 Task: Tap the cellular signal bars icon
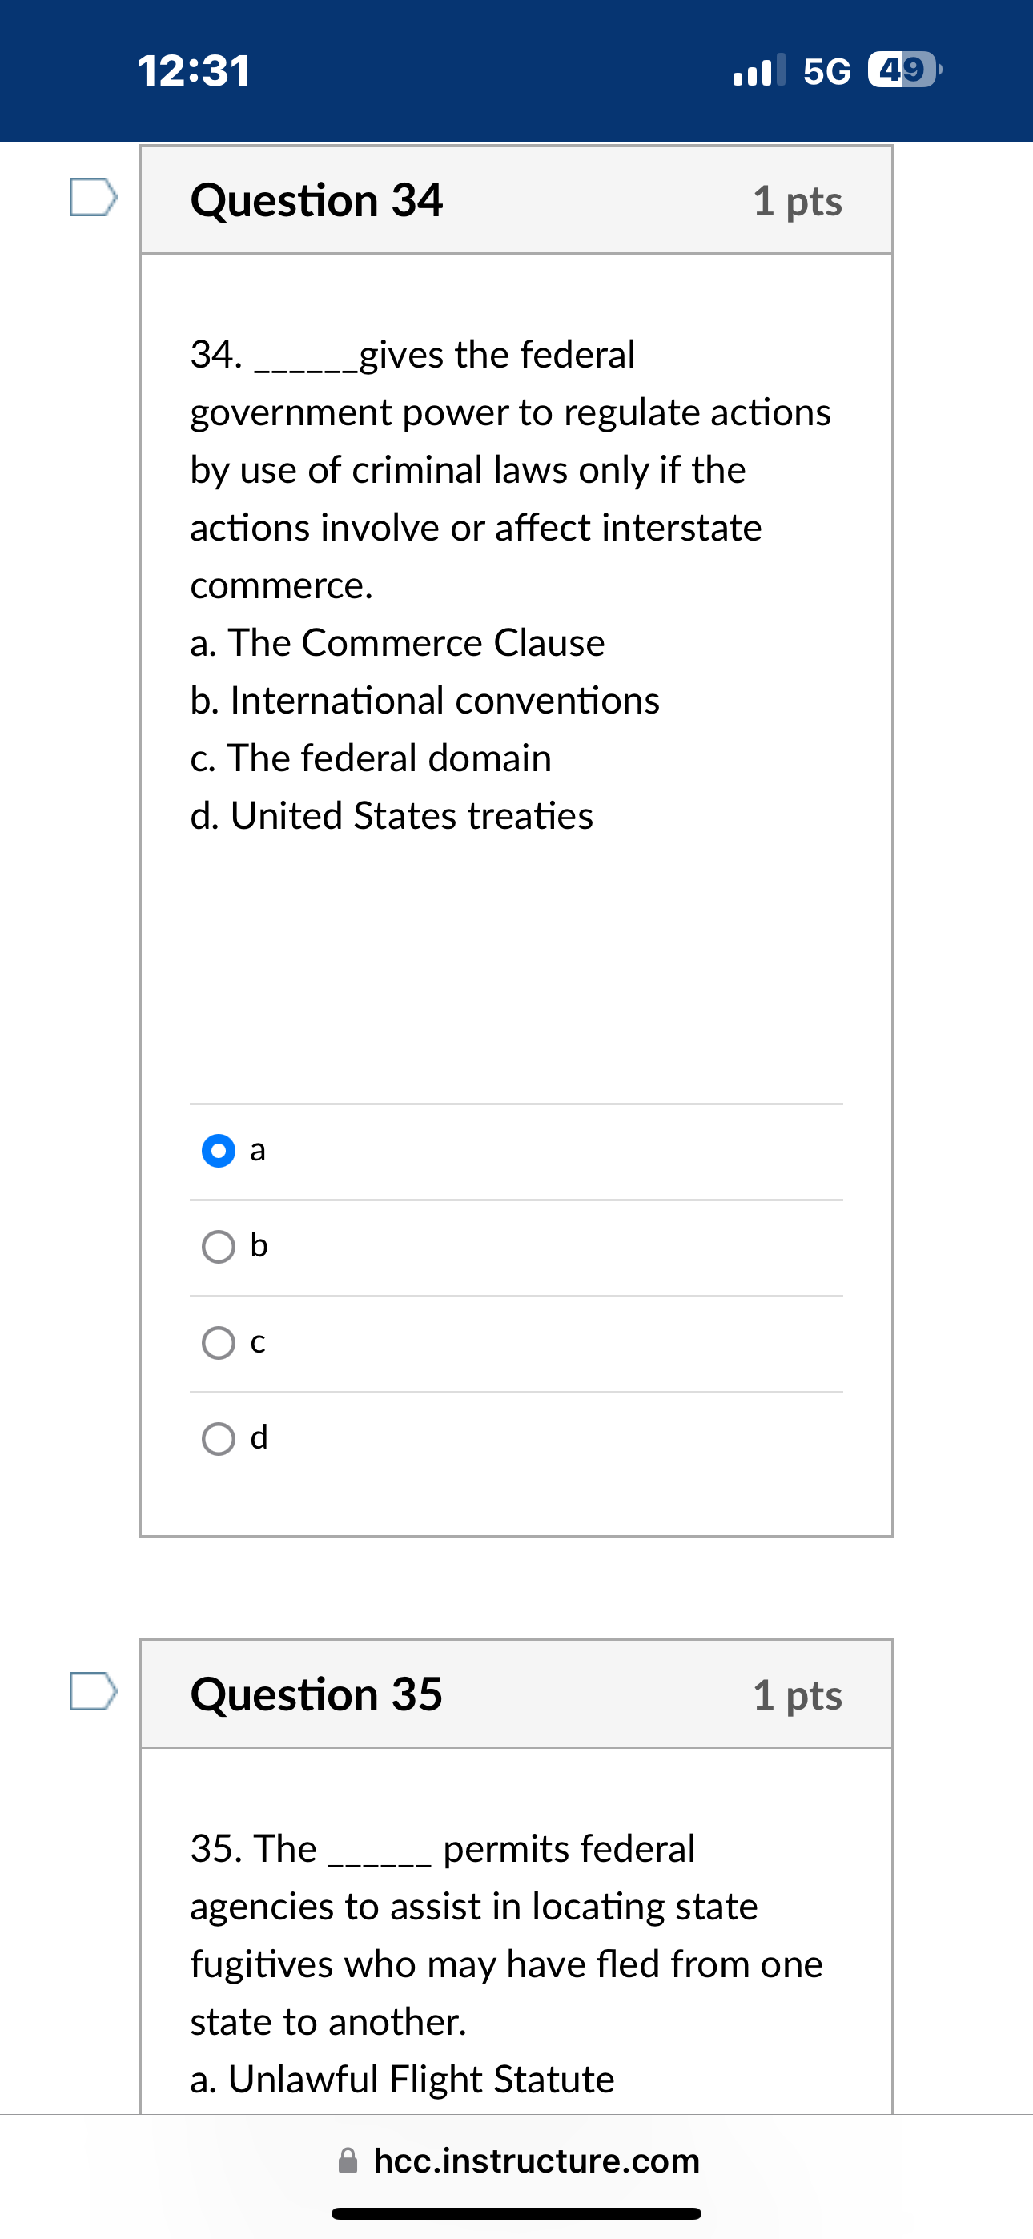click(759, 70)
